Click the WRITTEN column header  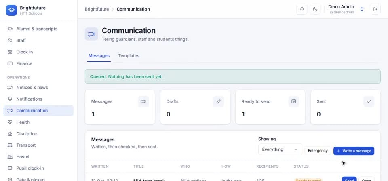pyautogui.click(x=100, y=166)
